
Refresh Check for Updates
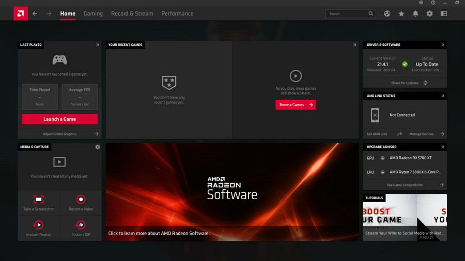[425, 83]
